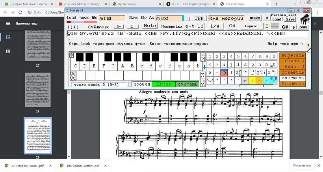Click the cyan double >> key
323x172 pixels.
pyautogui.click(x=273, y=80)
